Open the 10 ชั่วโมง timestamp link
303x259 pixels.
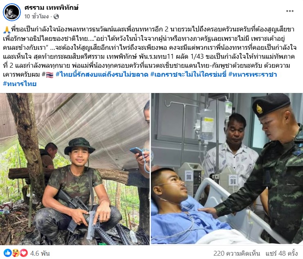click(36, 17)
